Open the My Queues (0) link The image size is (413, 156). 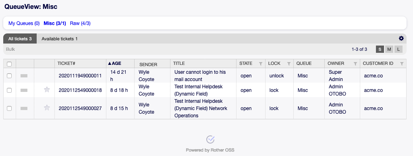(24, 23)
